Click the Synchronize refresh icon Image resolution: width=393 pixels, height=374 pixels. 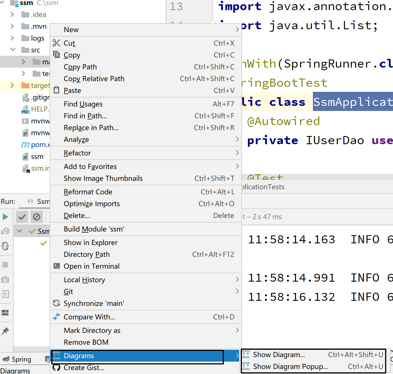[x=56, y=303]
